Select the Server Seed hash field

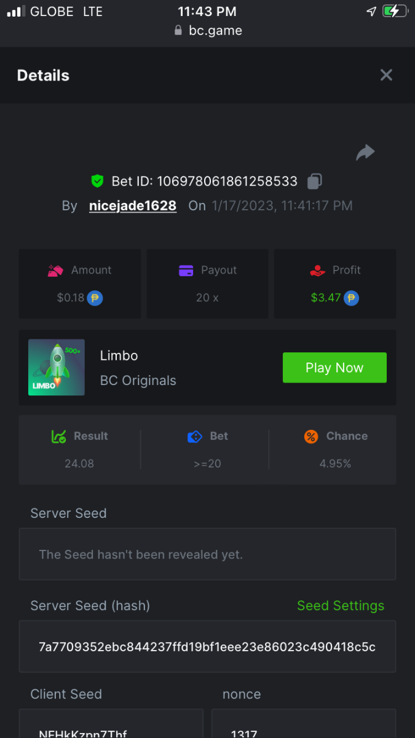coord(207,647)
